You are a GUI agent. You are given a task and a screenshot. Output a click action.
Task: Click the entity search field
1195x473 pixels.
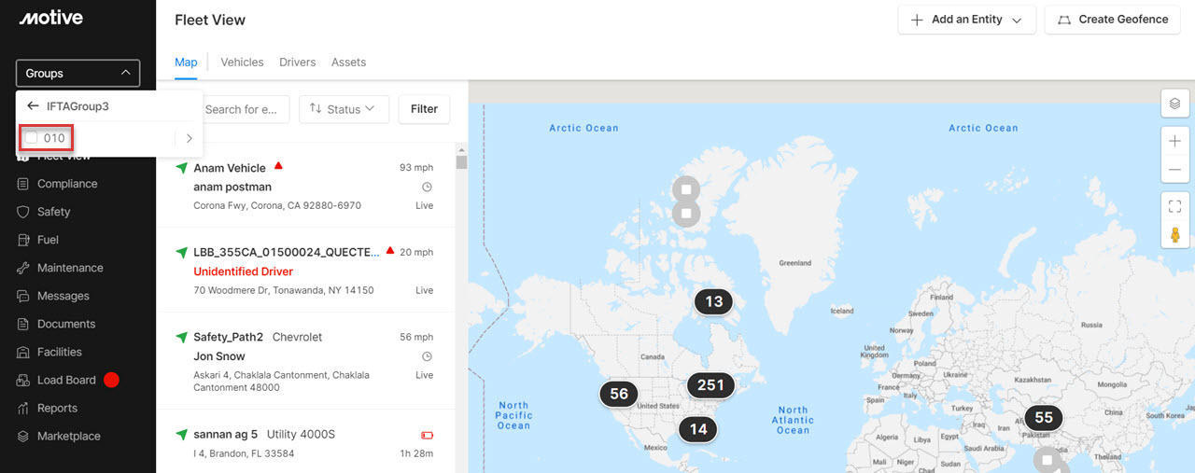click(x=243, y=109)
